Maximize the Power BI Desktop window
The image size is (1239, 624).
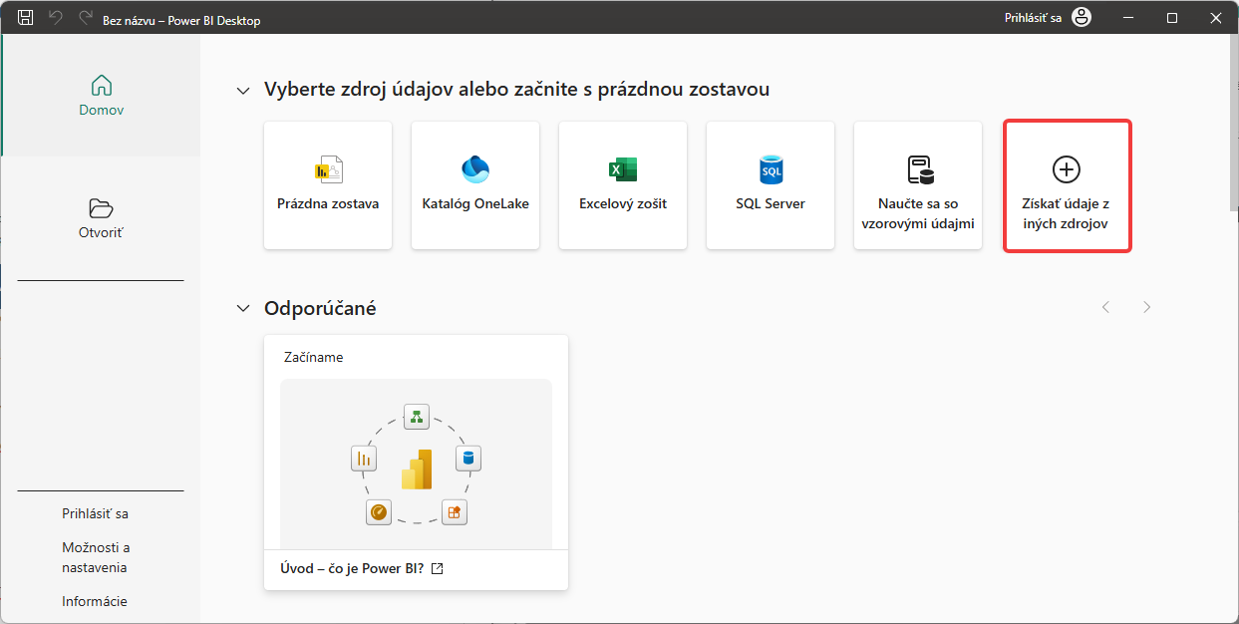click(x=1172, y=18)
